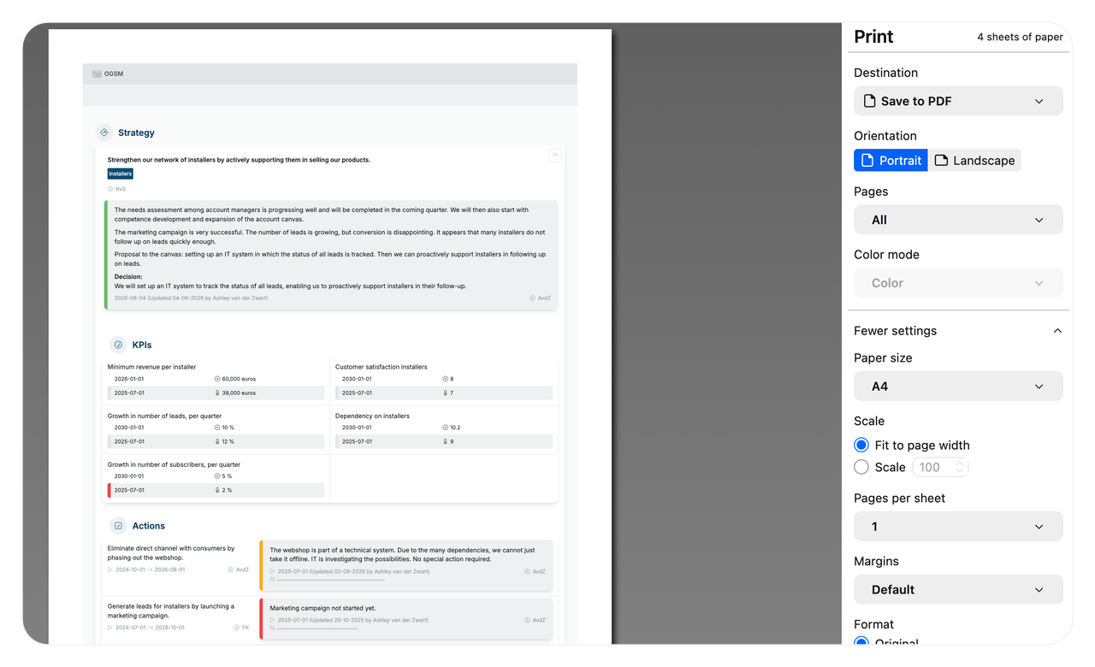Click the "4 sheets of paper" label
The image size is (1095, 667).
[x=1020, y=37]
